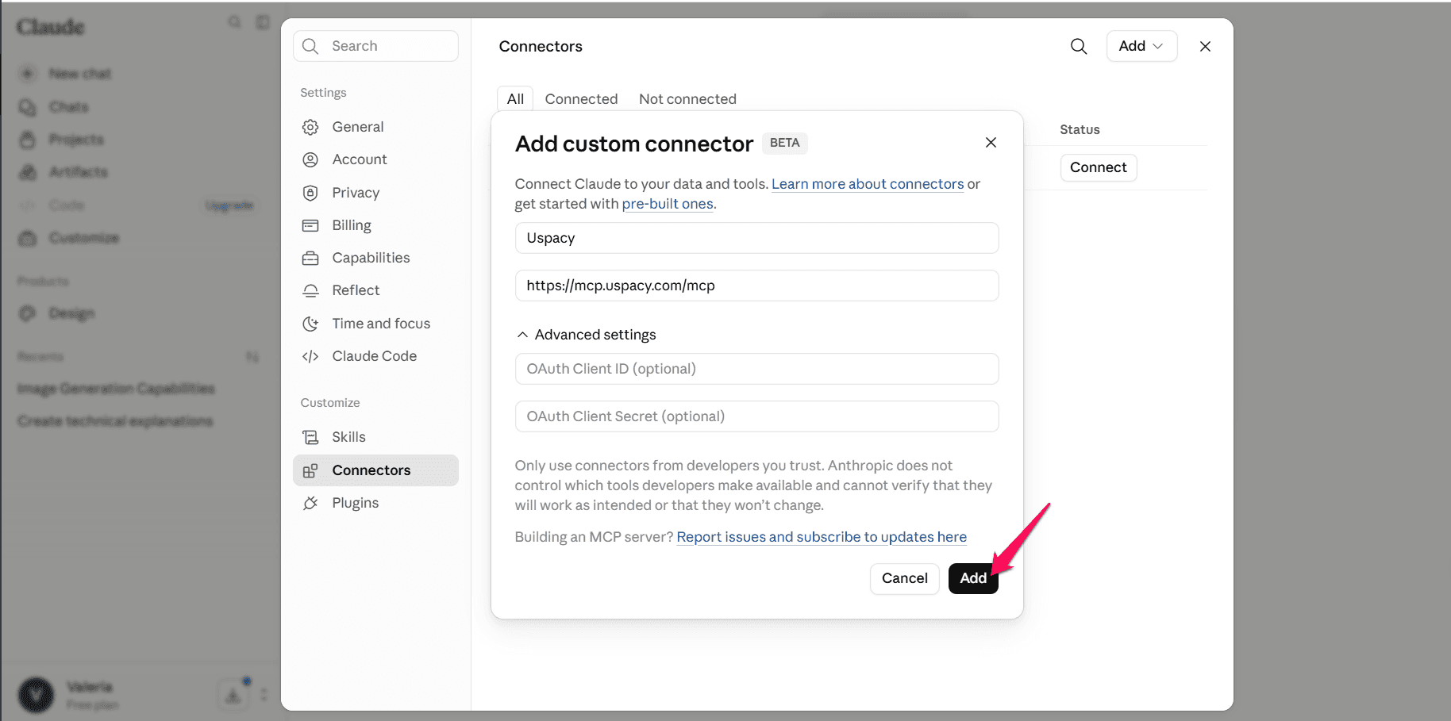The width and height of the screenshot is (1451, 721).
Task: Cancel adding the custom connector
Action: (x=904, y=578)
